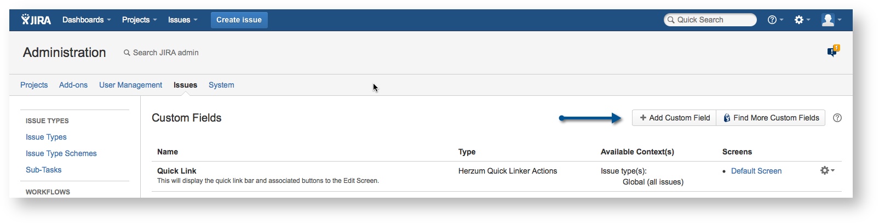Click the Add Custom Field button

(674, 118)
